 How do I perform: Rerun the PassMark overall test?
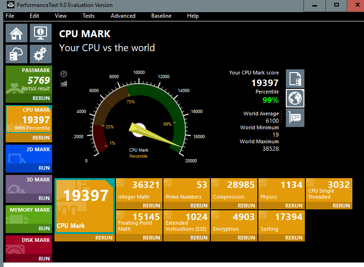29,98
